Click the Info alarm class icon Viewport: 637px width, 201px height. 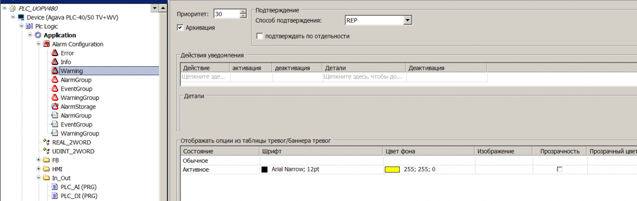(x=55, y=62)
